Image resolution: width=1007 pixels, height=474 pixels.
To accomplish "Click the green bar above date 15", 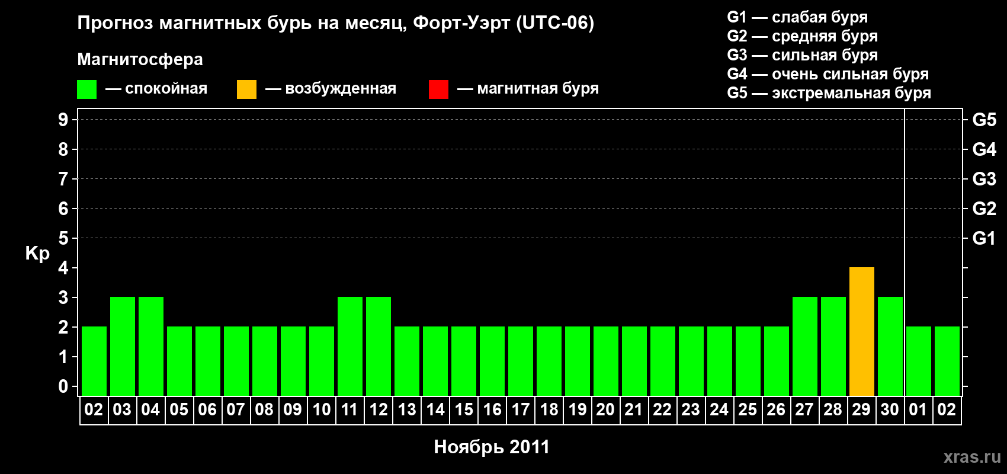I will [x=464, y=361].
